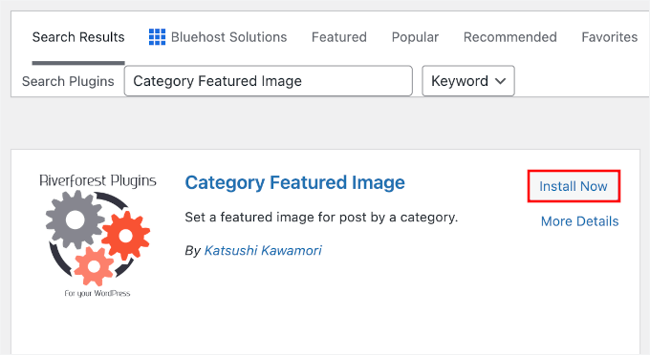Open the Recommended plugins tab
The image size is (650, 355).
509,37
